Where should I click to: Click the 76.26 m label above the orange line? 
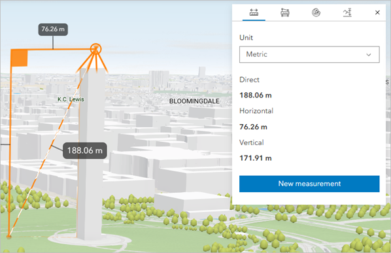click(x=53, y=29)
